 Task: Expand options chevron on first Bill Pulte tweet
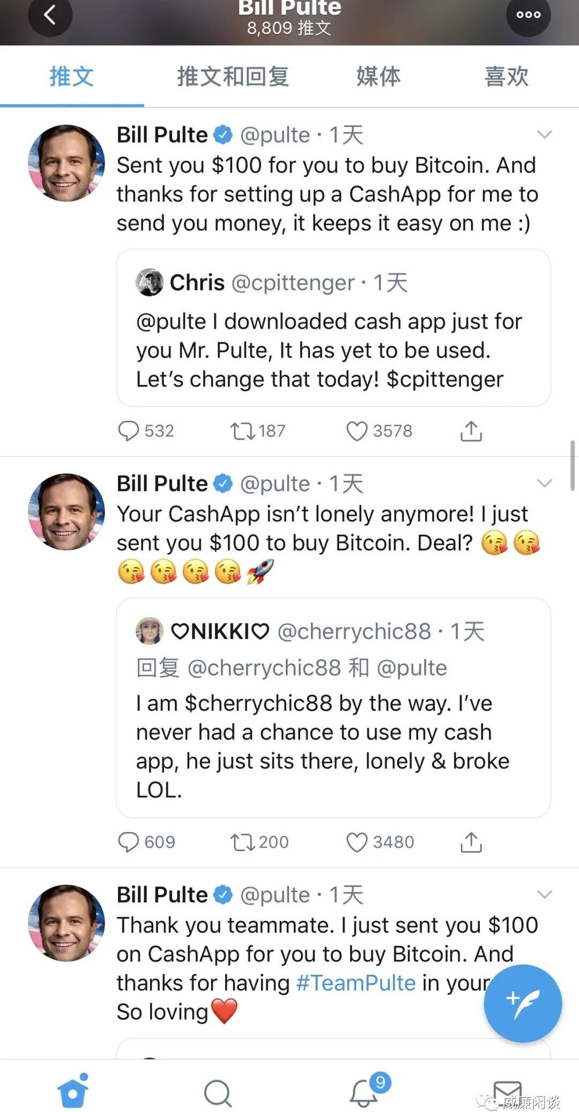(544, 135)
